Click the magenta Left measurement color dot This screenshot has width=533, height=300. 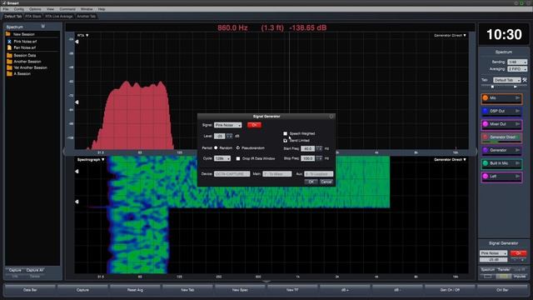(x=486, y=176)
